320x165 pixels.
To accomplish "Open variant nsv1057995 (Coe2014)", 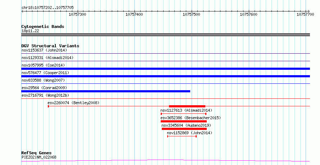I will click(x=43, y=65).
